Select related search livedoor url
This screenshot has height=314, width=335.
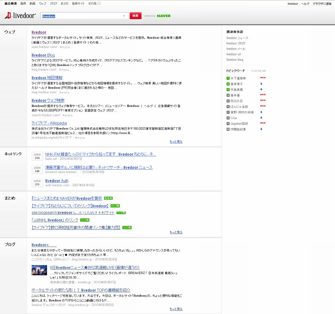coord(234,54)
